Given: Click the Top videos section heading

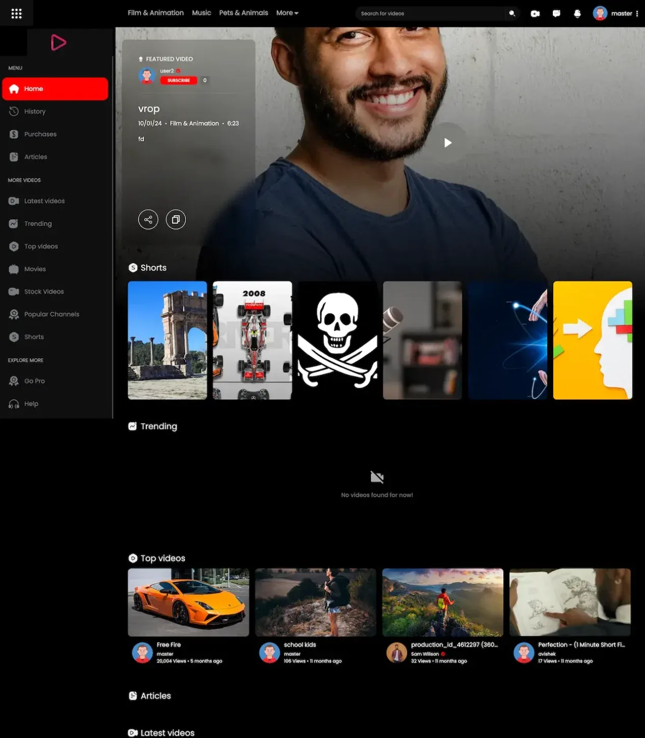Looking at the screenshot, I should 163,558.
